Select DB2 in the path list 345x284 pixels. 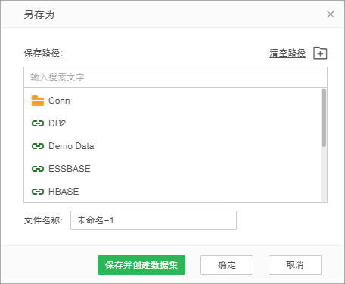tap(172, 123)
